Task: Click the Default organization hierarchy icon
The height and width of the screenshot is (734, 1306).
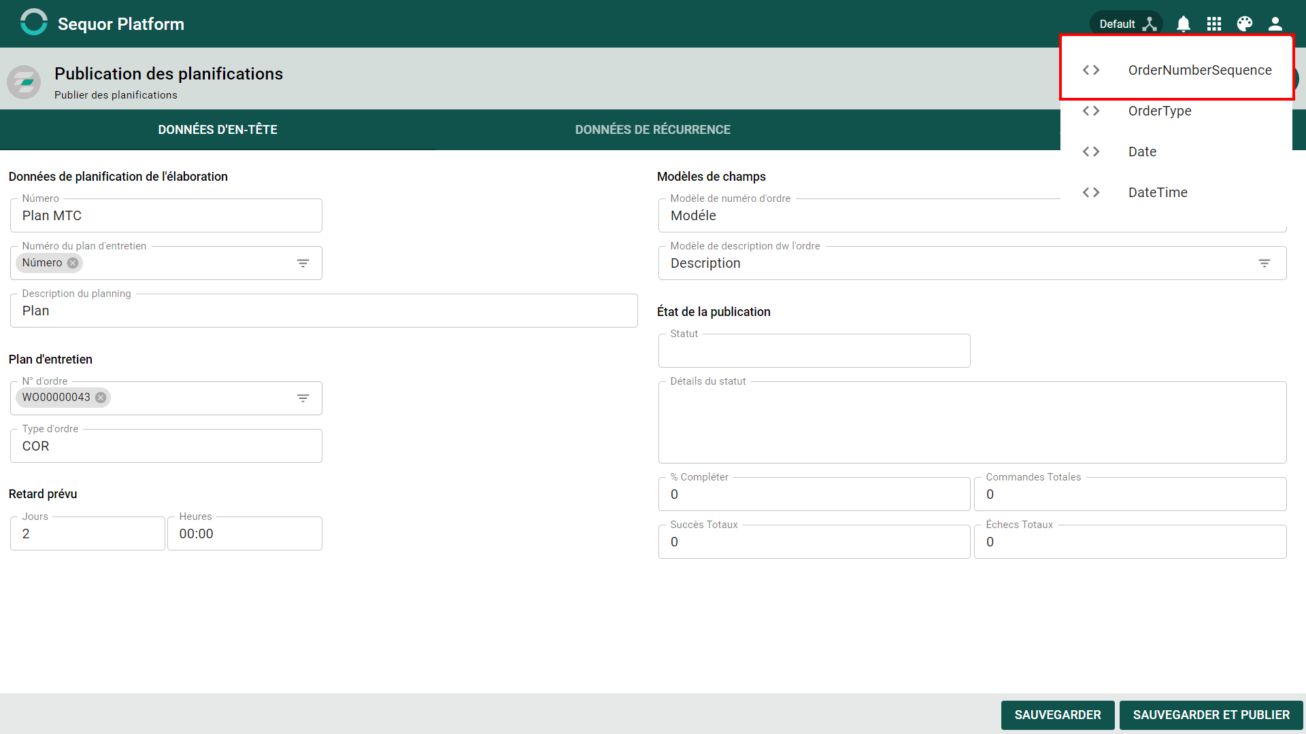Action: click(1150, 24)
